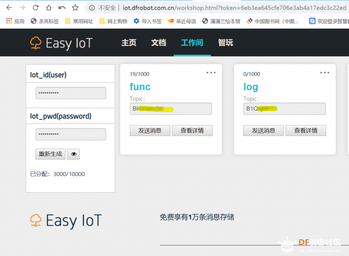This screenshot has width=349, height=256.
Task: Click 发送消息 on the log card
Action: click(x=263, y=131)
